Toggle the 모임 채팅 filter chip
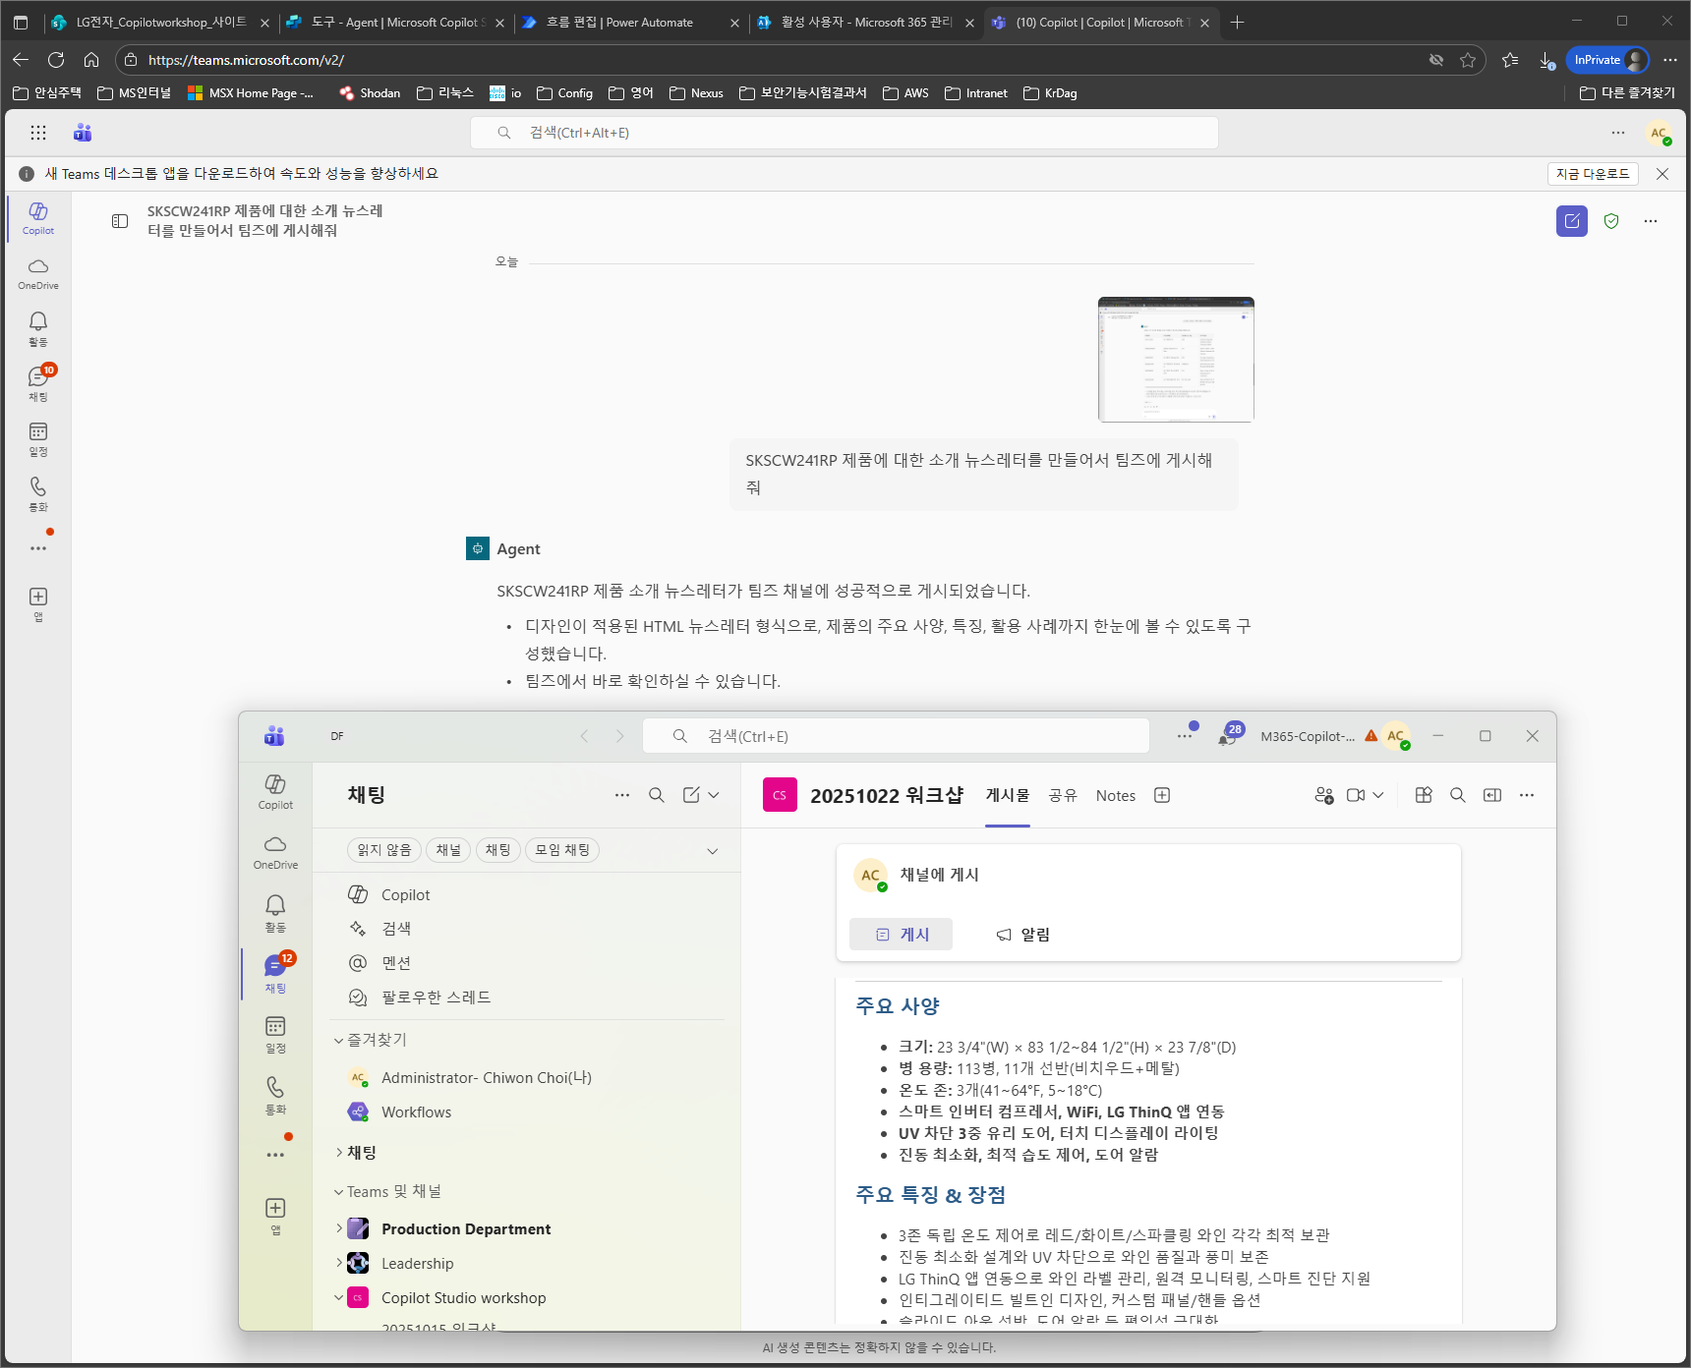This screenshot has width=1691, height=1368. pyautogui.click(x=562, y=850)
